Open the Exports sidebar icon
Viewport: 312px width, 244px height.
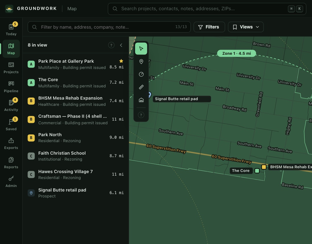(11, 144)
